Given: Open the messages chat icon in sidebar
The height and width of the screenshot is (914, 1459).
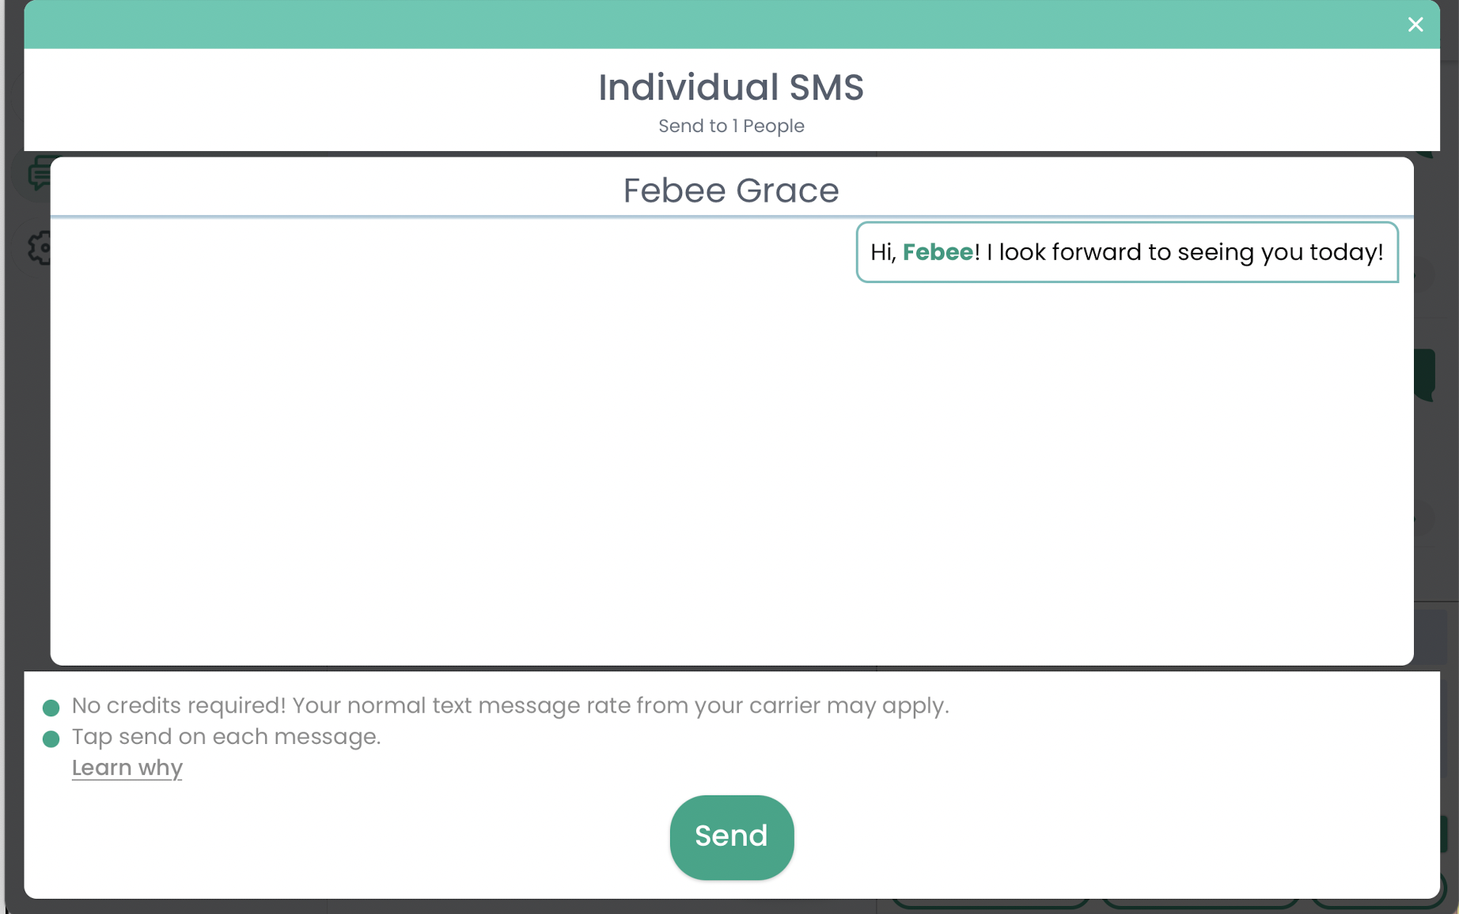Looking at the screenshot, I should pyautogui.click(x=36, y=173).
